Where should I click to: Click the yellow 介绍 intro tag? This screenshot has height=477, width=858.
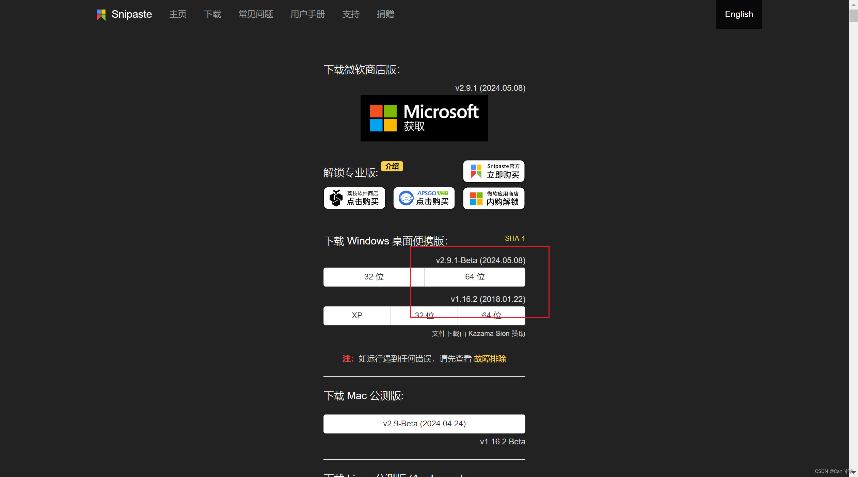(x=392, y=166)
